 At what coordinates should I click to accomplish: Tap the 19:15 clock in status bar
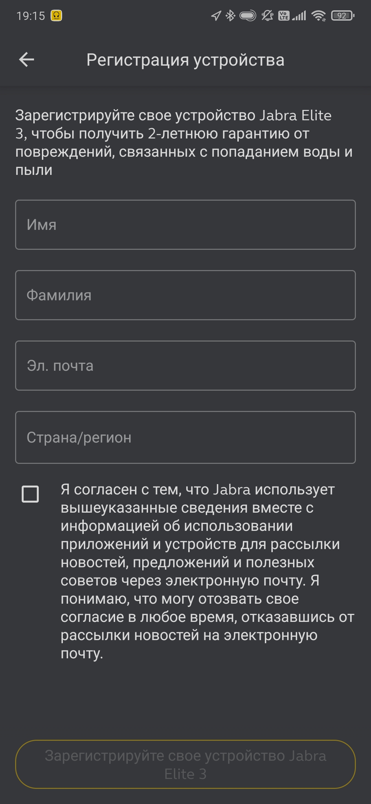pos(31,16)
